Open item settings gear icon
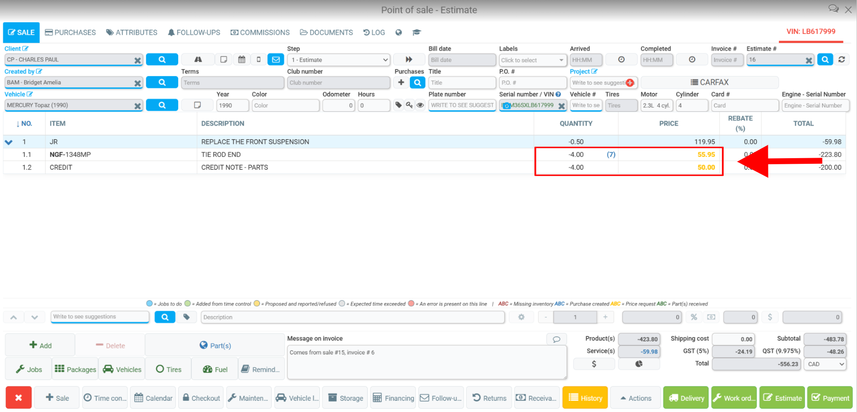The width and height of the screenshot is (857, 412). [521, 317]
